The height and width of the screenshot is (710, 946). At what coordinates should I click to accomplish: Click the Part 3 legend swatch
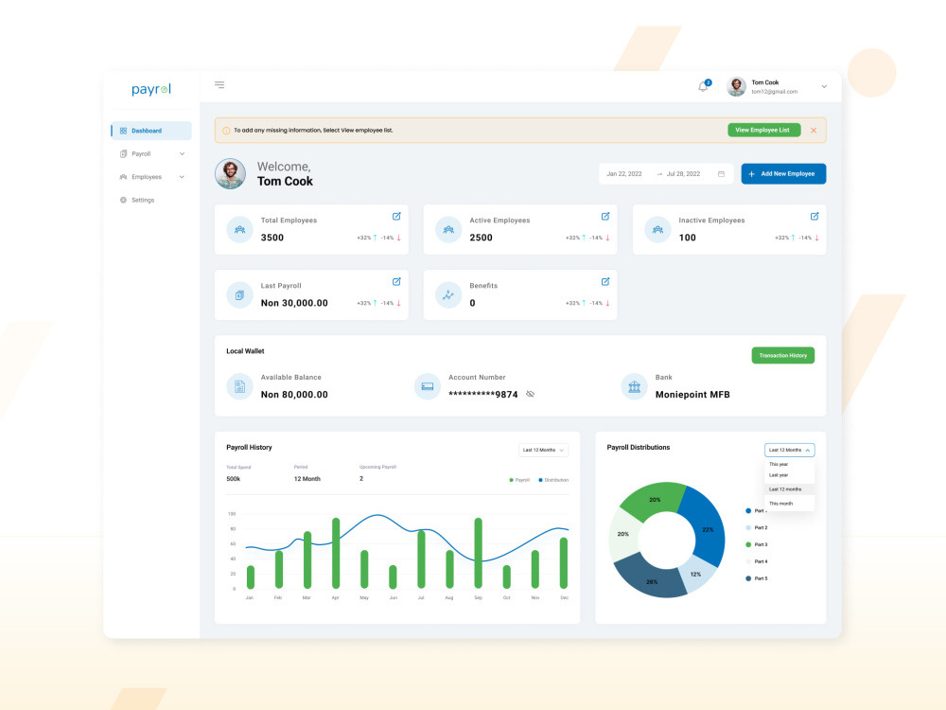point(748,544)
